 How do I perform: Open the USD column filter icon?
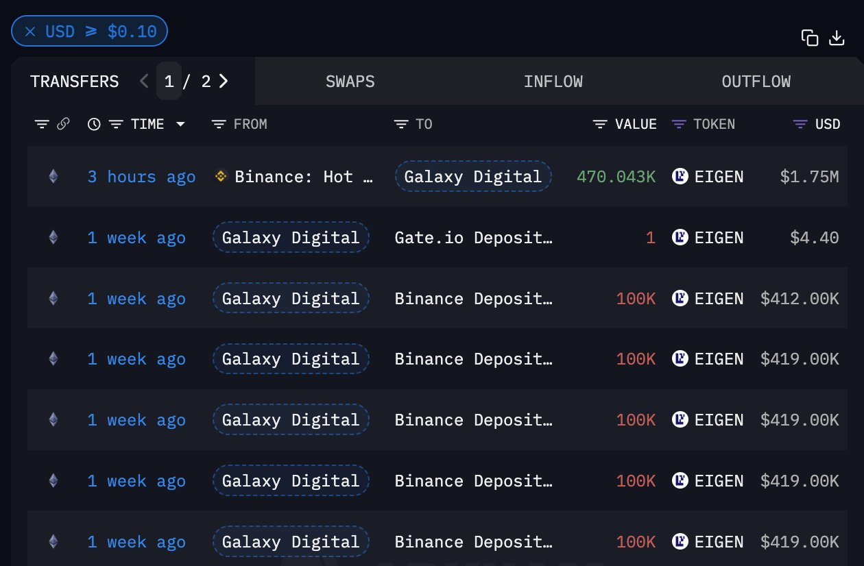[x=800, y=124]
